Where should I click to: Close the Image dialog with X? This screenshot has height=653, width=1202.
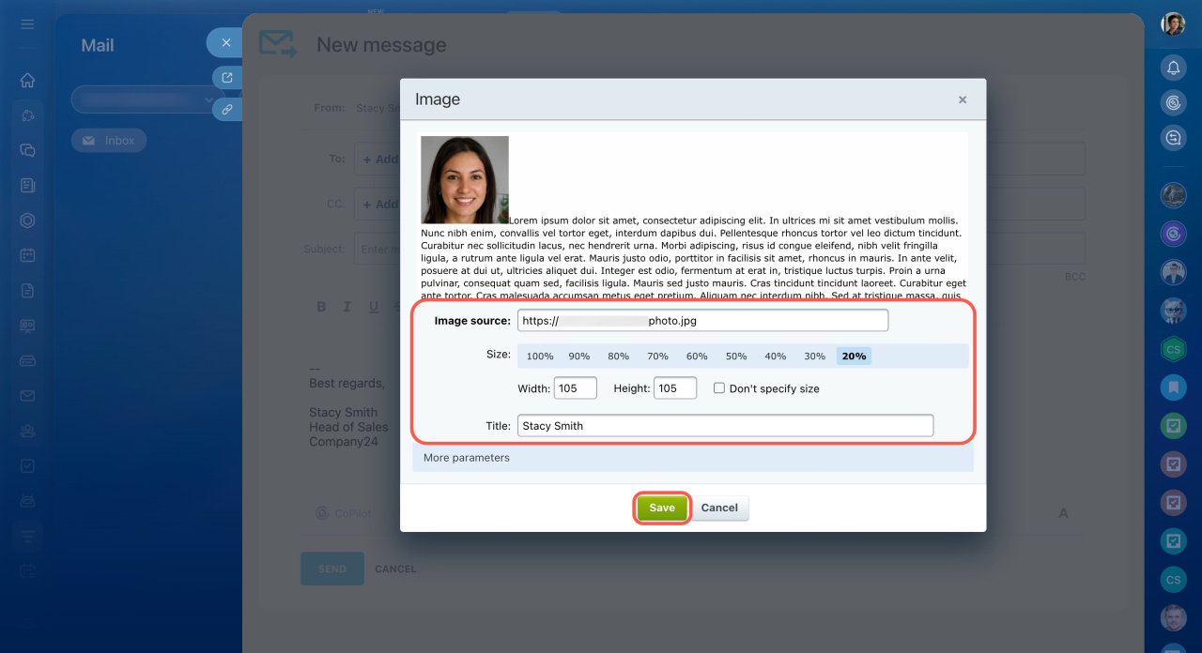(x=963, y=99)
